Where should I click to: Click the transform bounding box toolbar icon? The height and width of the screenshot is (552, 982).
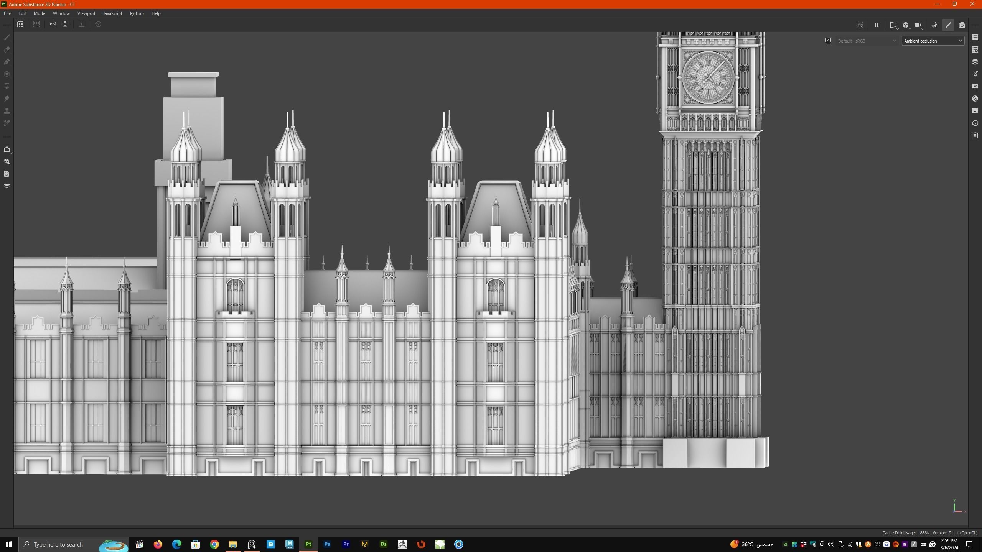pyautogui.click(x=20, y=24)
